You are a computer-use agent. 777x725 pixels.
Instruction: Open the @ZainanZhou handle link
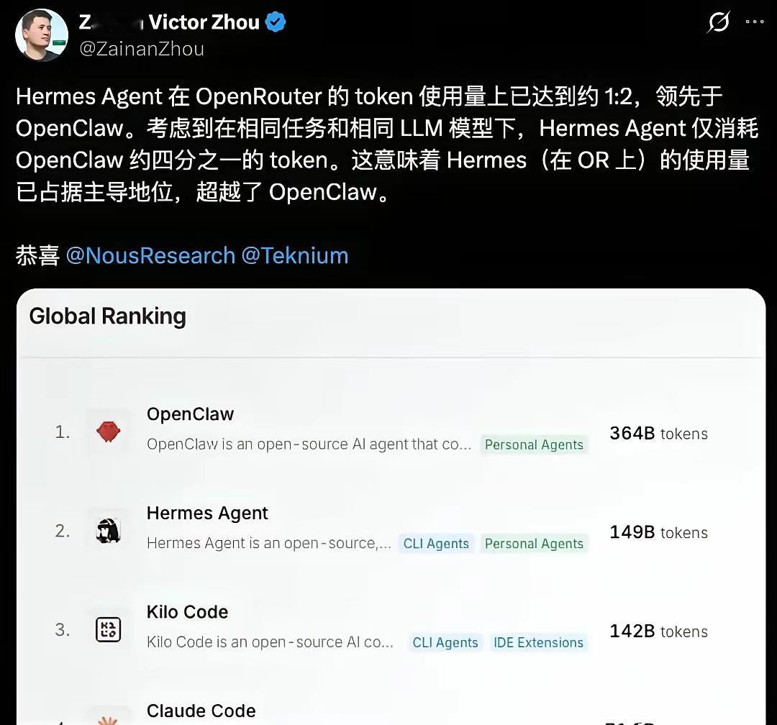[x=142, y=49]
